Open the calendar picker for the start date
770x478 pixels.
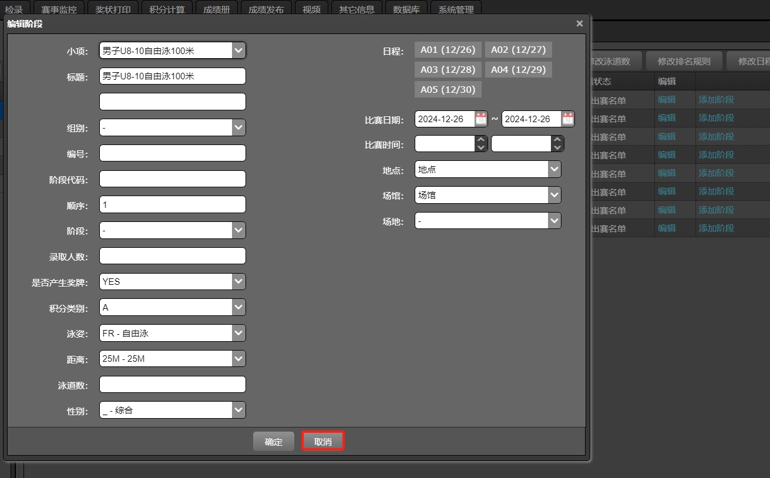pos(480,119)
